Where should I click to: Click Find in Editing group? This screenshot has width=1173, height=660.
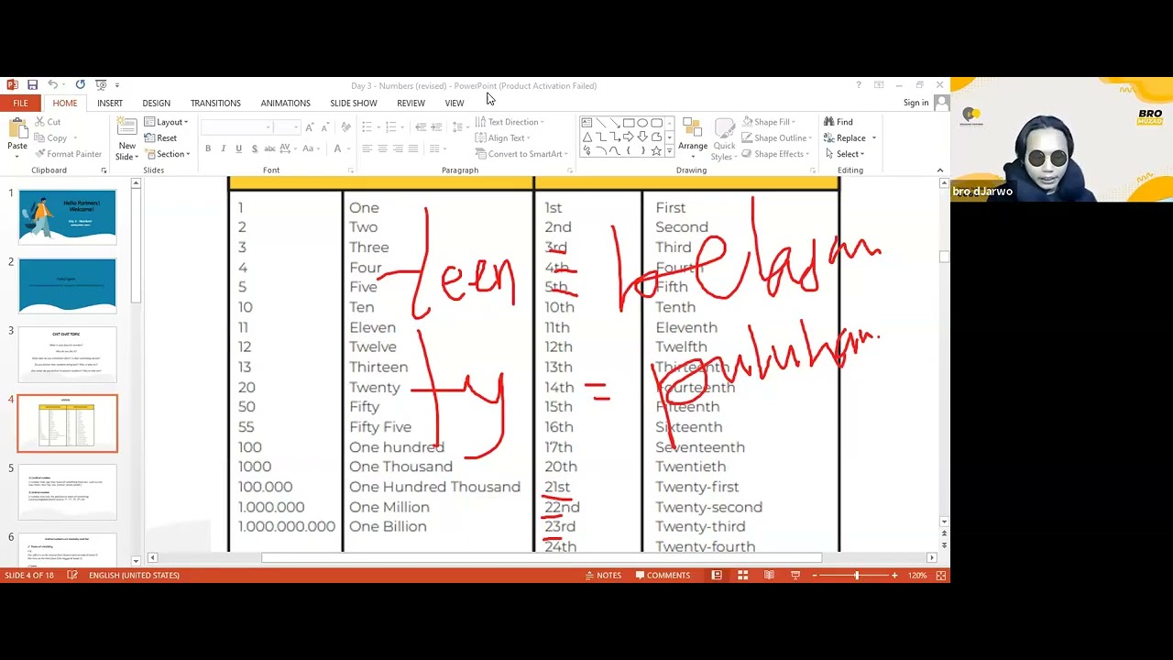point(839,122)
